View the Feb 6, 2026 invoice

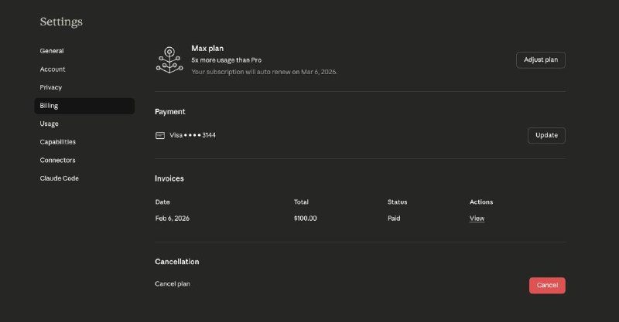coord(477,219)
